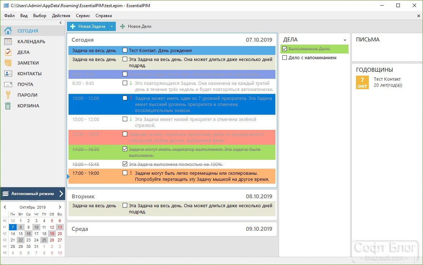Tick the checkbox of the 8:30 - 9:45 task
This screenshot has height=265, width=423.
[125, 83]
